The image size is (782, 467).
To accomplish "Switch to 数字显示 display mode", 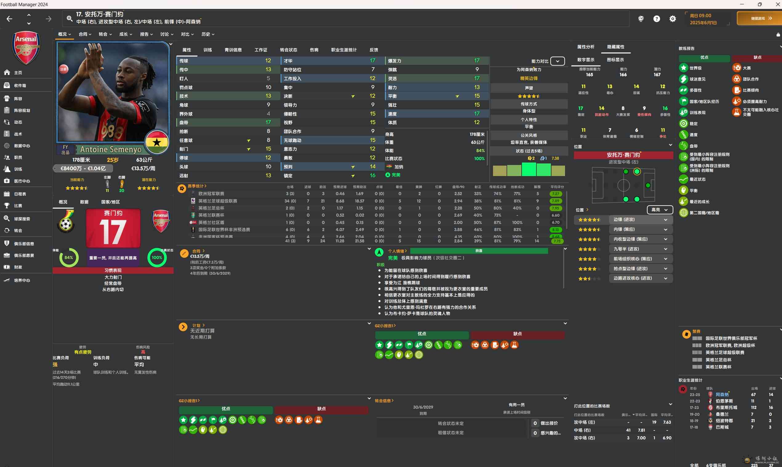I will point(586,60).
